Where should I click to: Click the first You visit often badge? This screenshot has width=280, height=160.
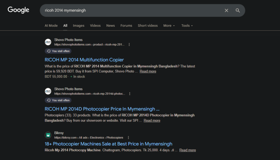[x=58, y=51]
